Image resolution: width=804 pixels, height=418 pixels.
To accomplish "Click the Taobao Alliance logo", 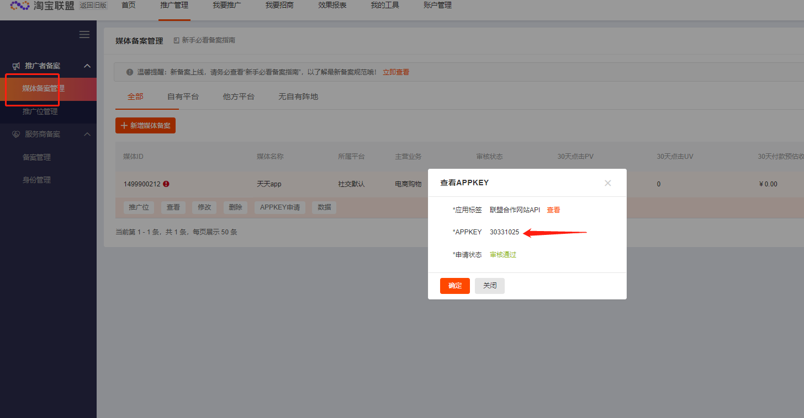I will 42,6.
